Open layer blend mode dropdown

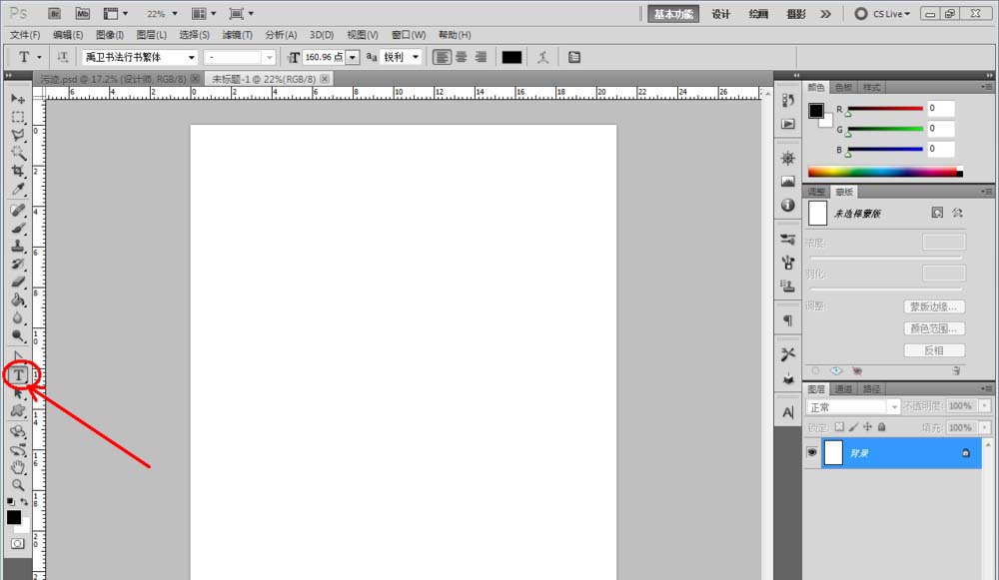(x=853, y=407)
